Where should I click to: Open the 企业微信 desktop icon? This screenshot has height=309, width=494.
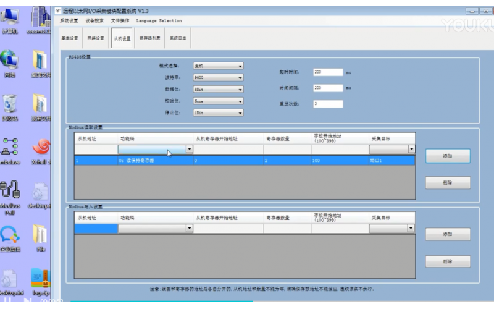point(11,235)
